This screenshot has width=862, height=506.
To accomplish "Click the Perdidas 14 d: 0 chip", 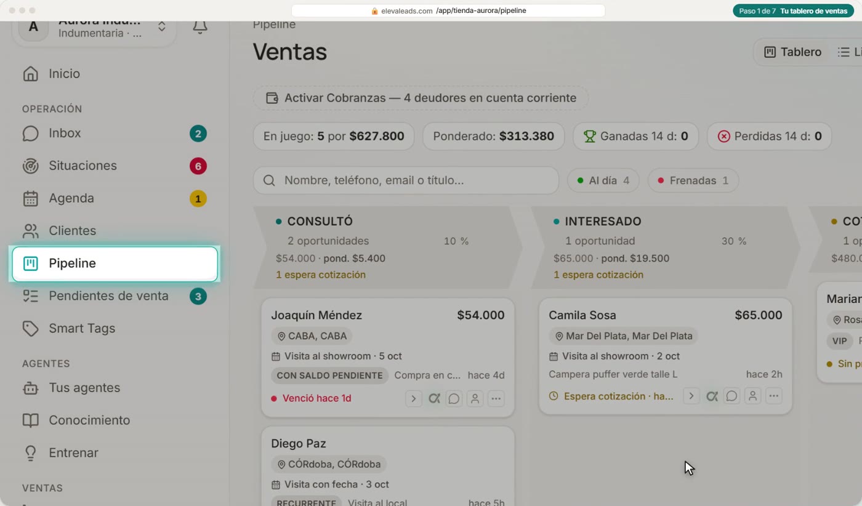I will pos(769,137).
